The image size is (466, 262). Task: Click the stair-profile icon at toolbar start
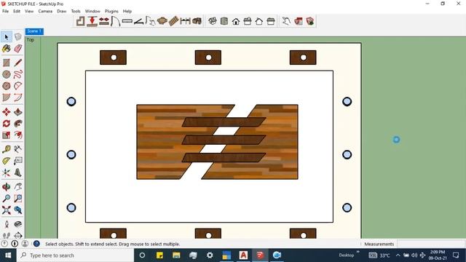(80, 21)
